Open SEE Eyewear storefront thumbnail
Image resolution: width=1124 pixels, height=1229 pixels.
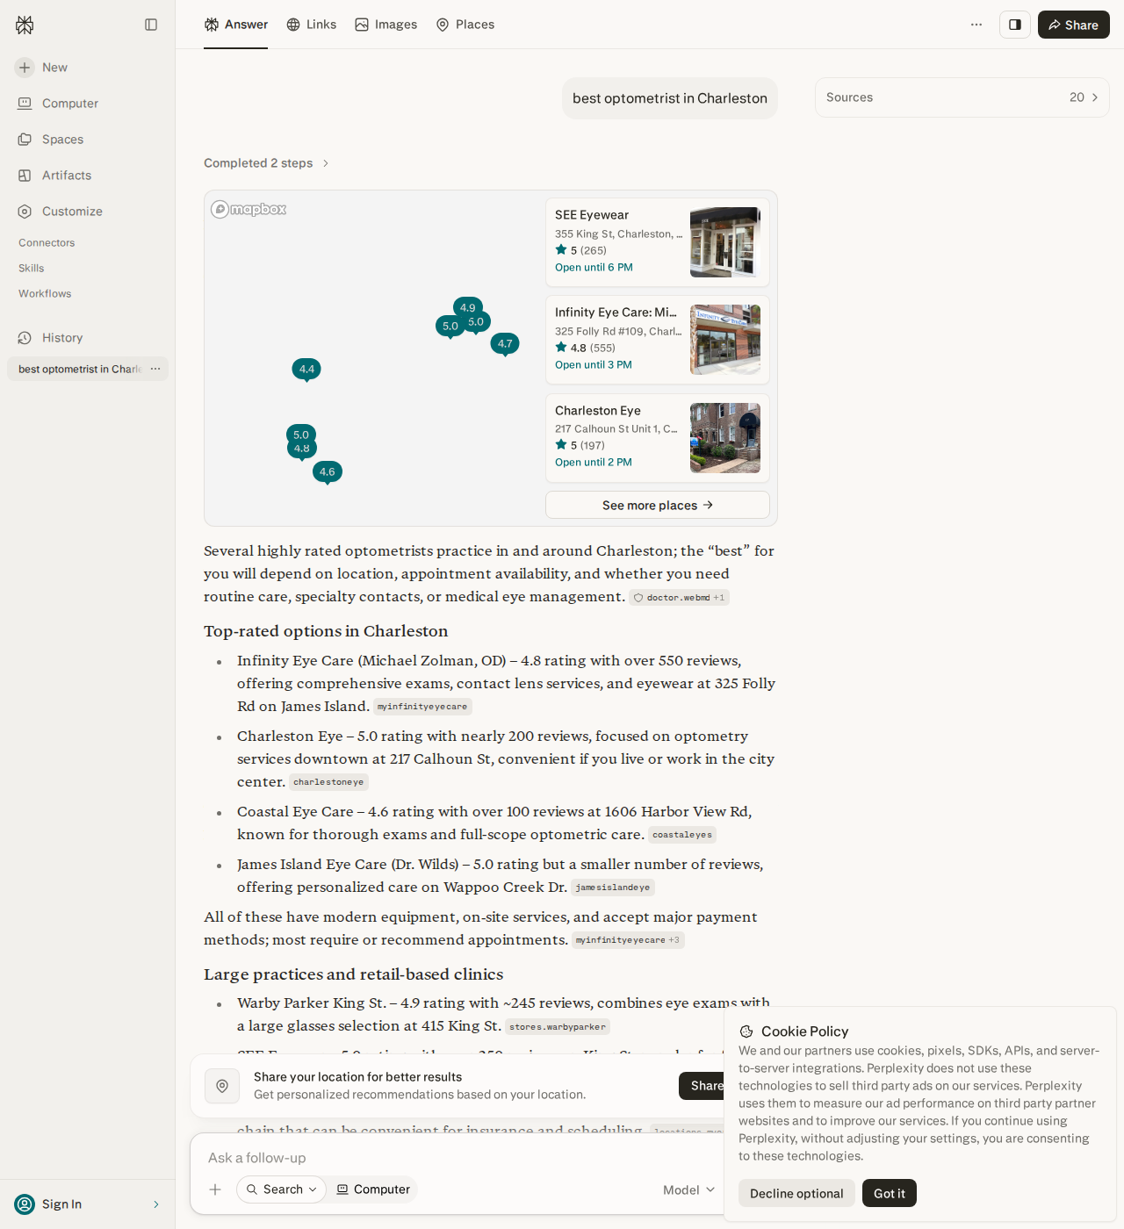(725, 242)
